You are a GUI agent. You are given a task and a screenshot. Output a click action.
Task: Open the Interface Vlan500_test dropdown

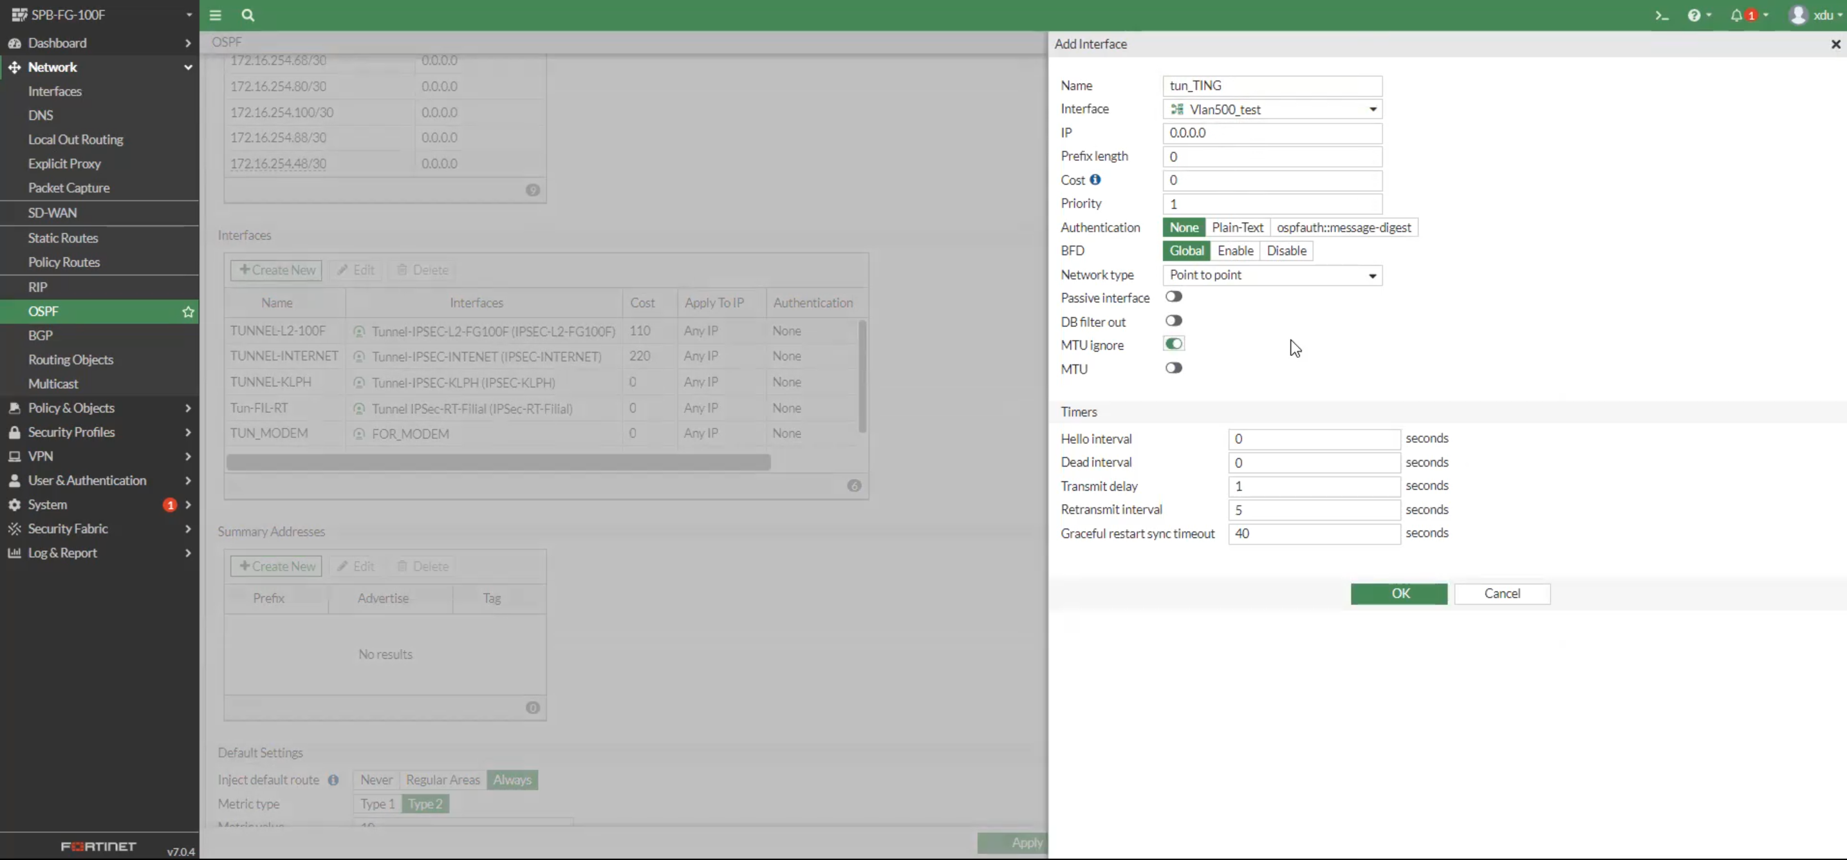1272,109
